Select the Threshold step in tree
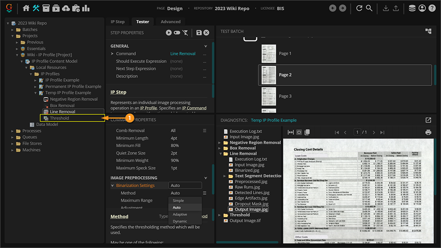Screen dimensions: 441x248 [x=59, y=118]
